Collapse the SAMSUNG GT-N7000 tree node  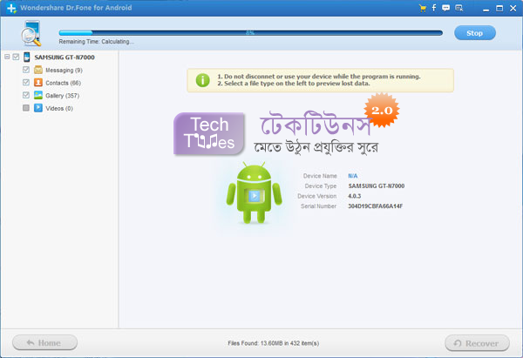(x=7, y=57)
